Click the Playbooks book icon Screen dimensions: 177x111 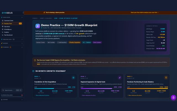(x=2, y=47)
